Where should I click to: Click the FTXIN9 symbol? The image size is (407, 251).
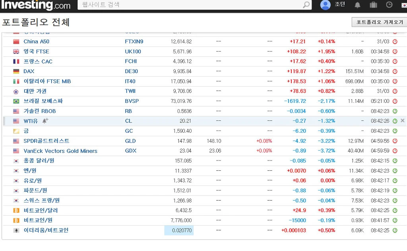(x=134, y=41)
